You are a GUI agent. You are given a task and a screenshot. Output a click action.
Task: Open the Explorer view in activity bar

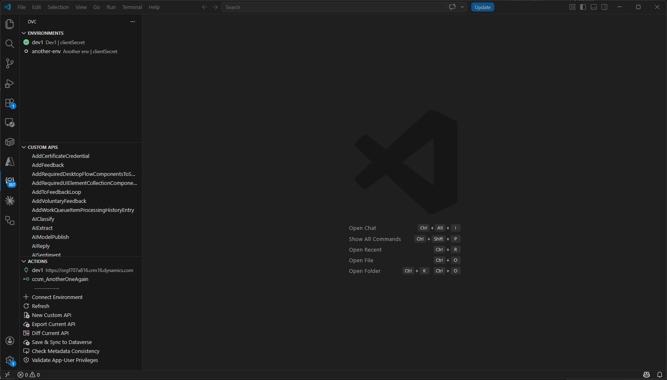click(10, 24)
